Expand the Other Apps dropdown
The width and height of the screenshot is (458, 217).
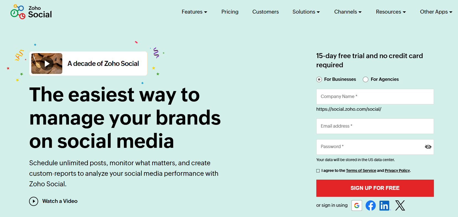[x=436, y=12]
